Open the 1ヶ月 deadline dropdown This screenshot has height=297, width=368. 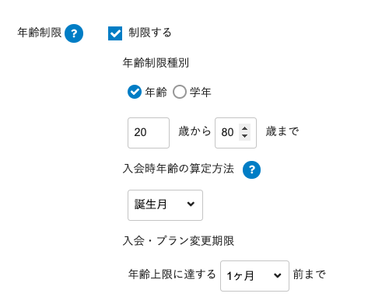[x=254, y=276]
